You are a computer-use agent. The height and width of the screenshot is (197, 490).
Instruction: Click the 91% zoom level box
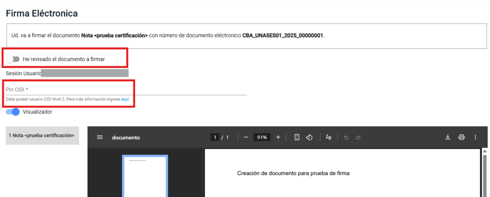tap(262, 137)
